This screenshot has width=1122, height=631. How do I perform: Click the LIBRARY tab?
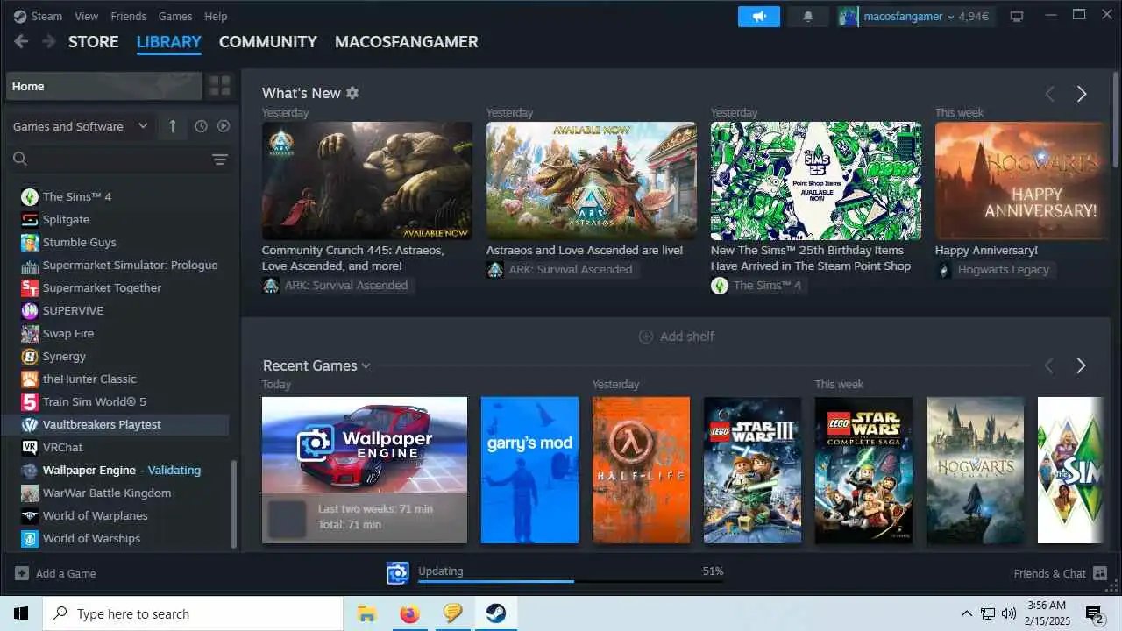[169, 41]
